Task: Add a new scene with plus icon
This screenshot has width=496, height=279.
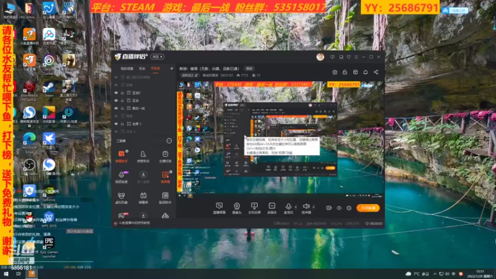Action: (x=172, y=68)
